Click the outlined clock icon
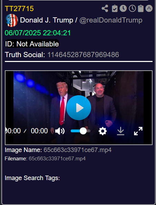 click(132, 9)
